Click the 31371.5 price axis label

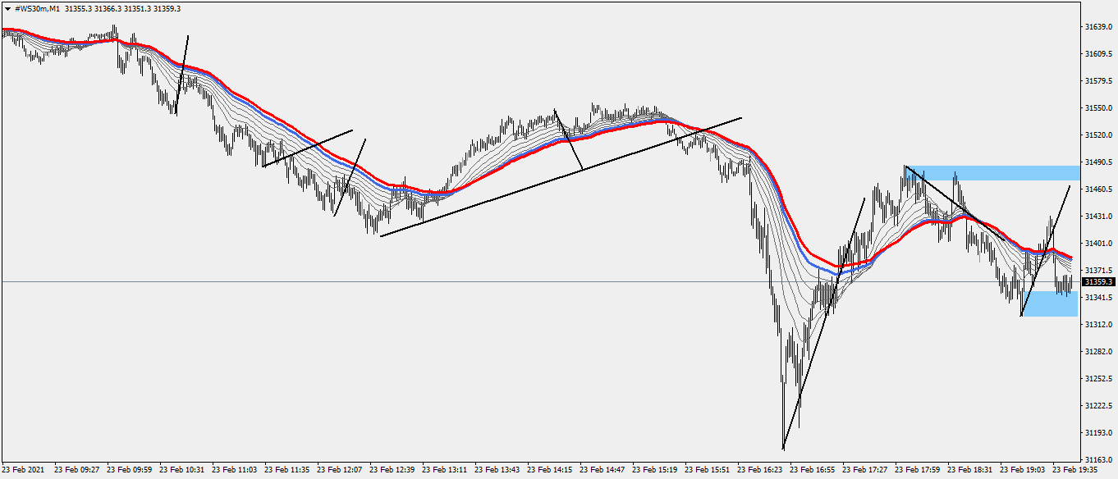[x=1098, y=271]
